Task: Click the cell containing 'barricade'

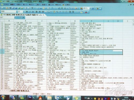Action: (x=75, y=79)
